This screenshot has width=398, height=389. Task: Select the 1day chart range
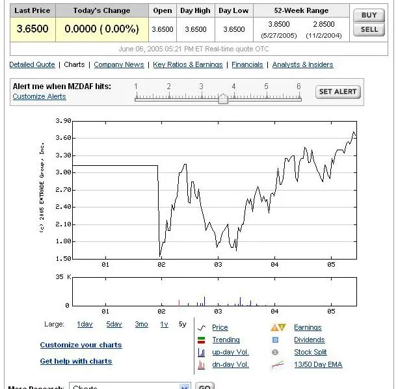coord(85,325)
